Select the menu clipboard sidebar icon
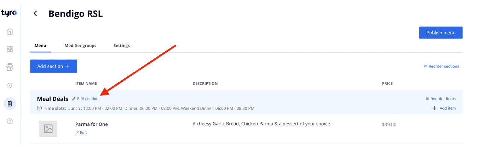This screenshot has height=145, width=483. coord(10,104)
